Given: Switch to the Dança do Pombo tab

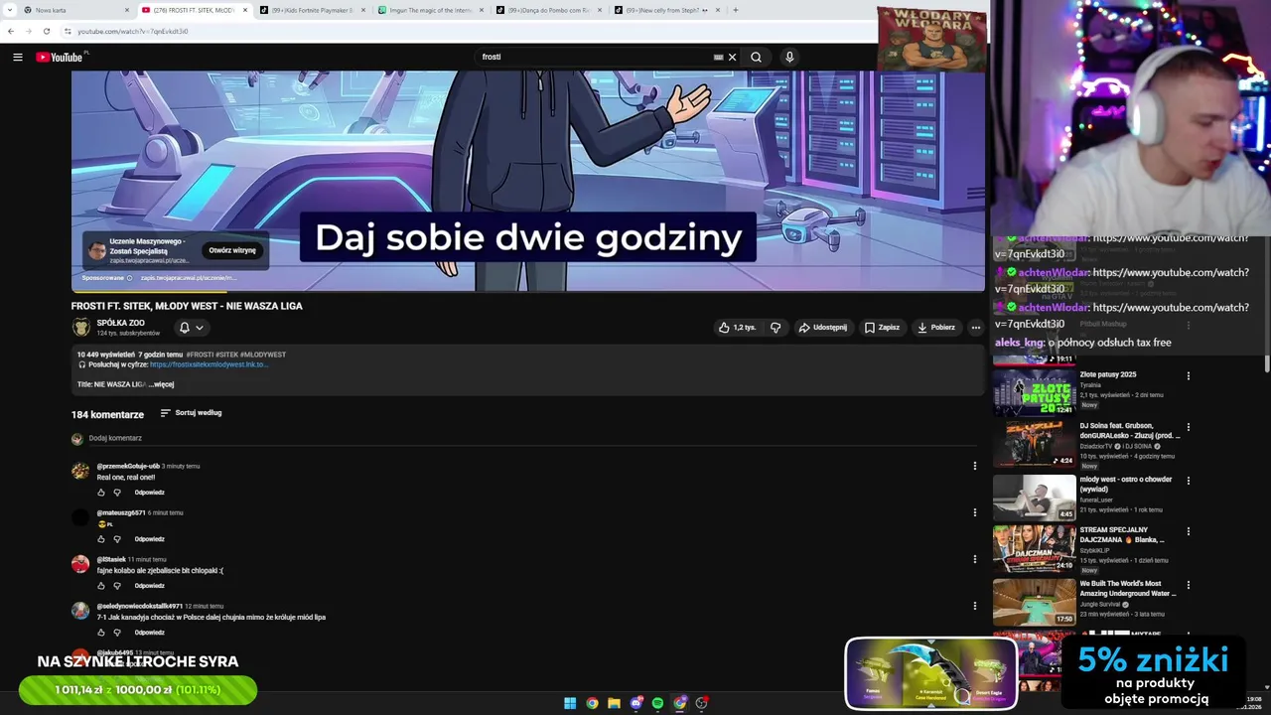Looking at the screenshot, I should point(548,10).
